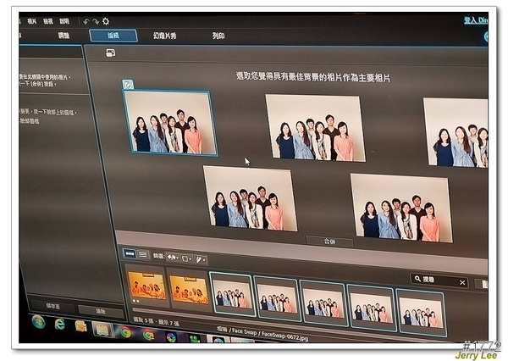Open the color label filter dropdown
508x361 pixels.
tap(186, 258)
